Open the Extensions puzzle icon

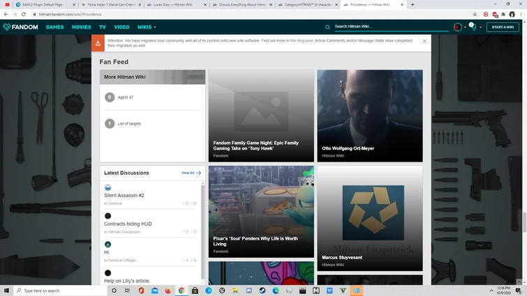[503, 15]
